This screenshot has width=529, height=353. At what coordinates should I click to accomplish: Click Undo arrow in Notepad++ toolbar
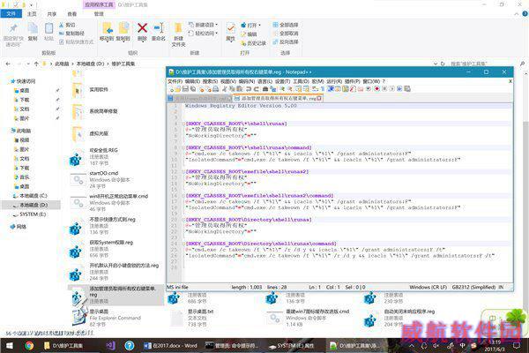(249, 89)
